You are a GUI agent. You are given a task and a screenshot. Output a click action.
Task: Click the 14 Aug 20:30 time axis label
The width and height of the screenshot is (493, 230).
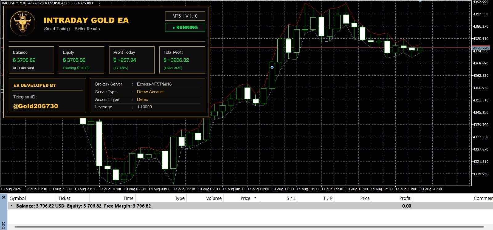pos(431,189)
